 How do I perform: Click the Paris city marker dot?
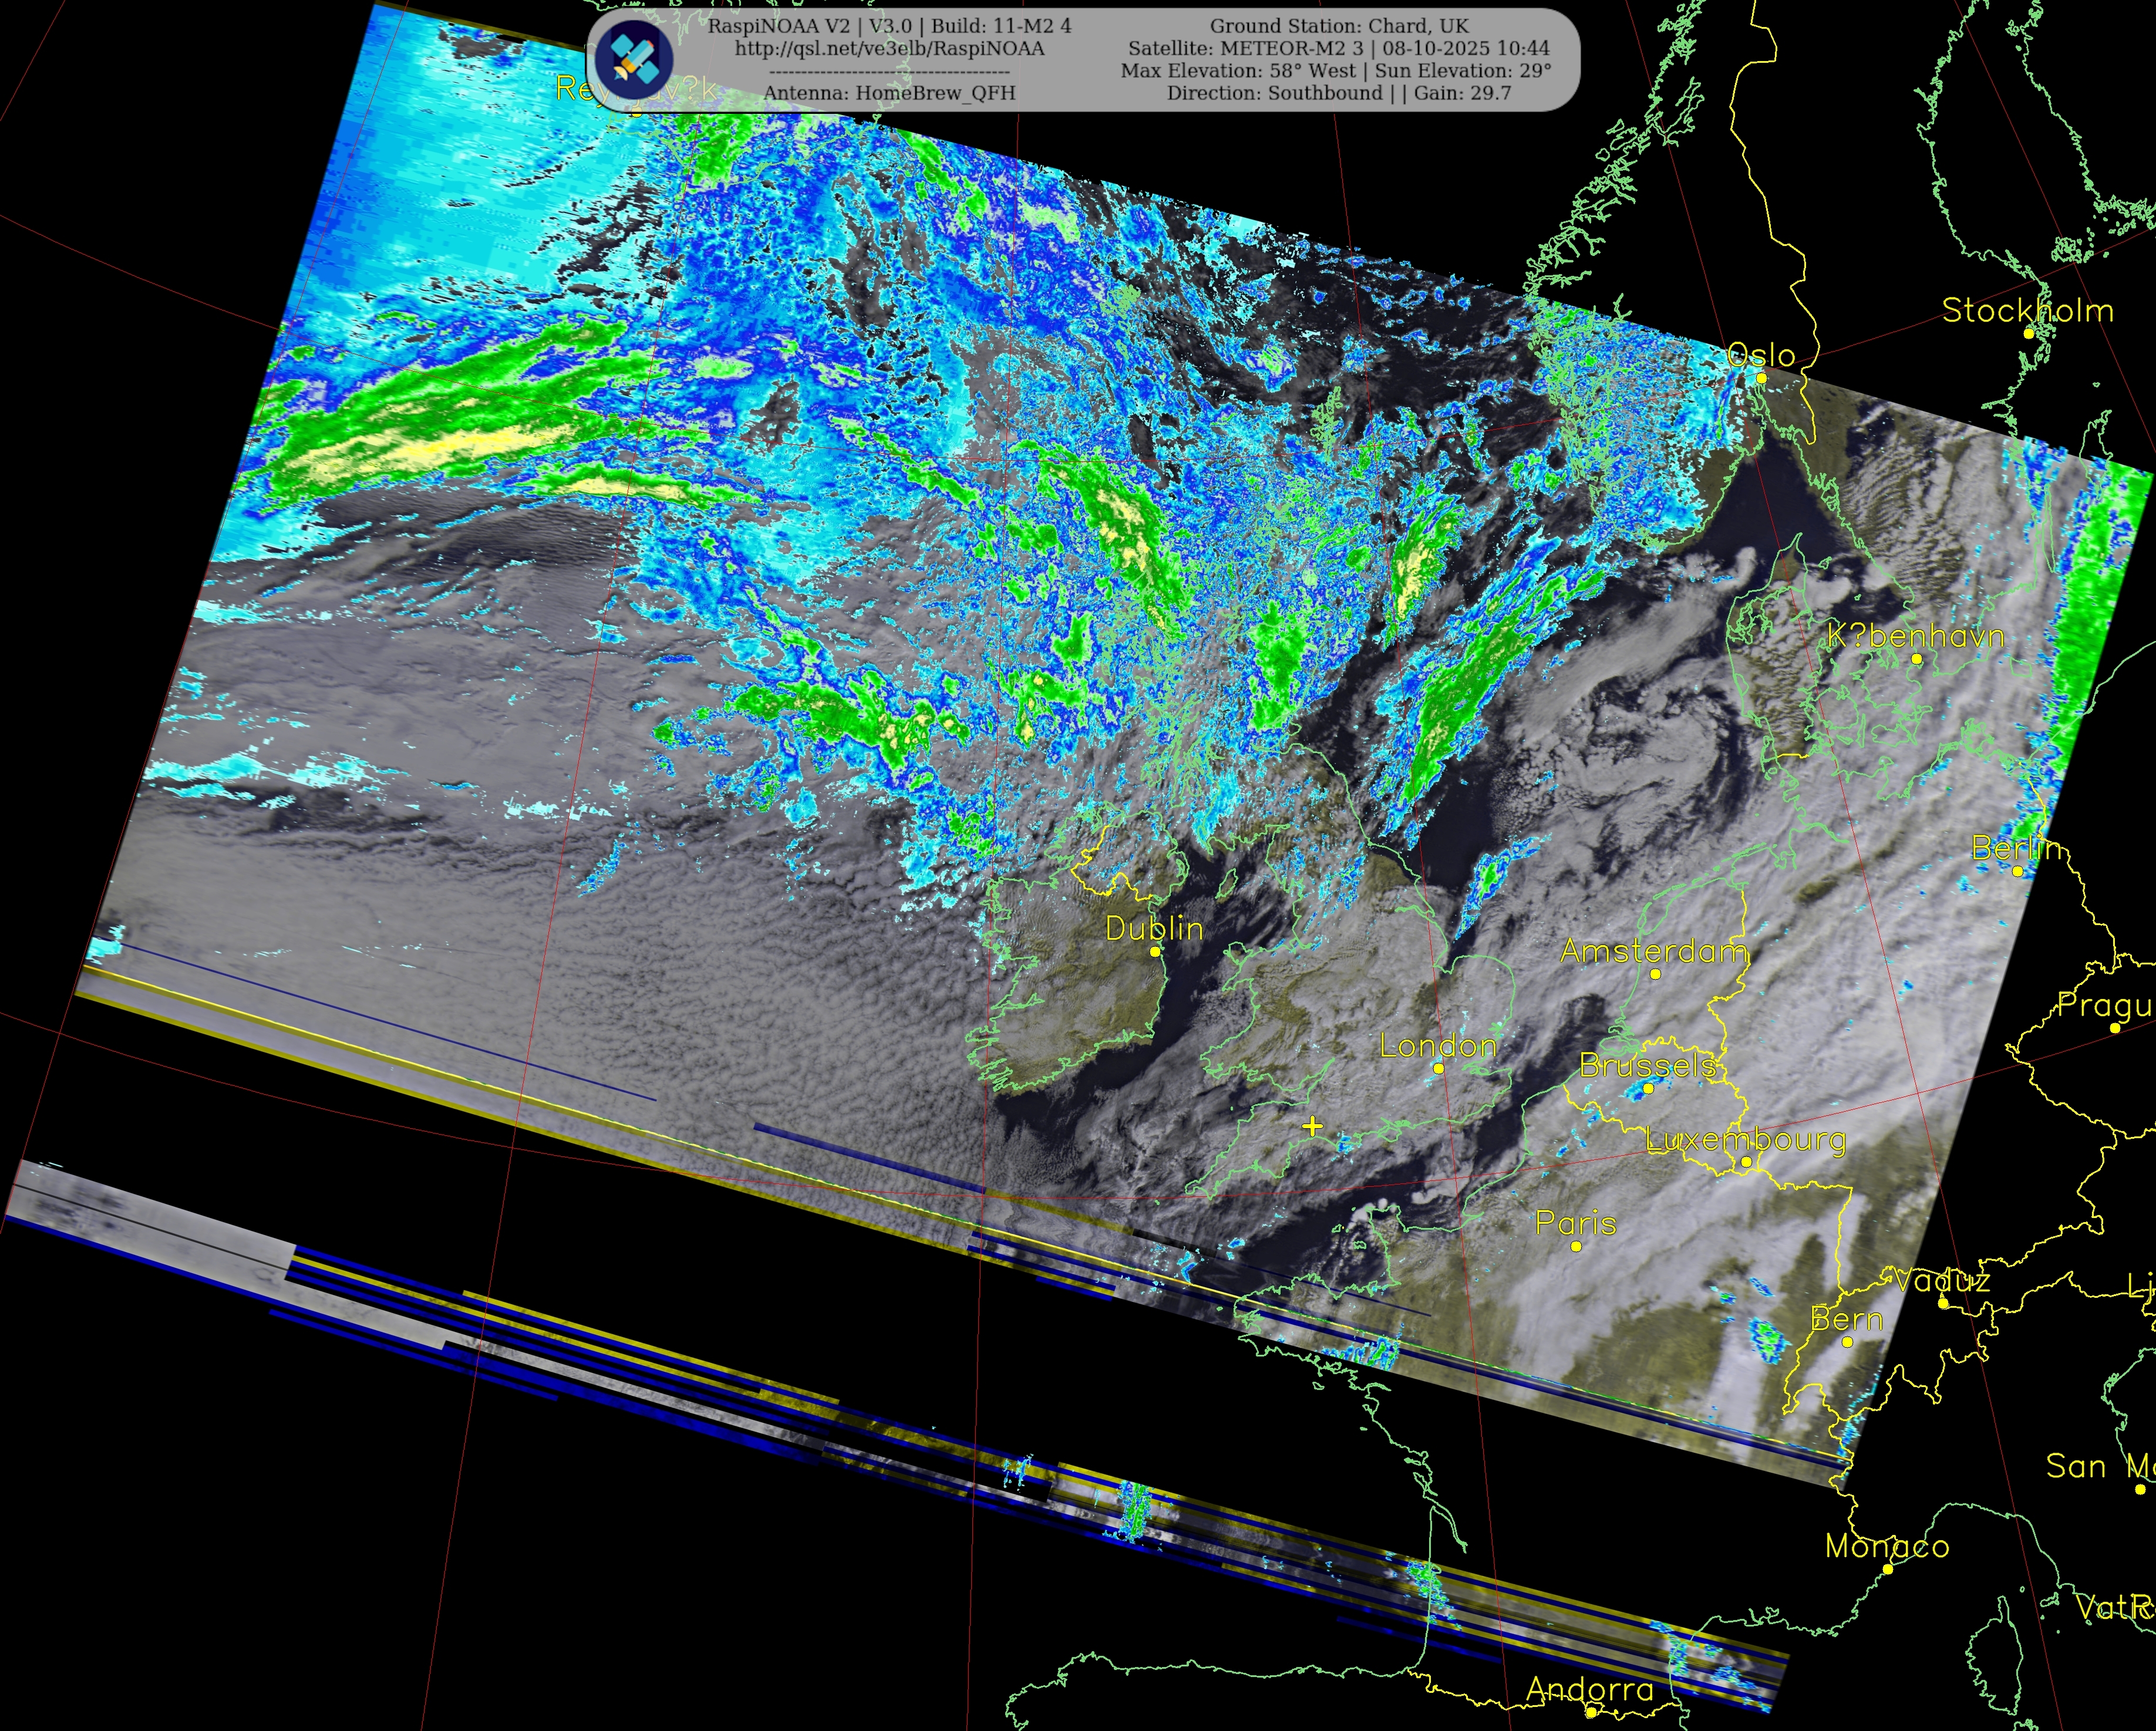pos(1576,1246)
